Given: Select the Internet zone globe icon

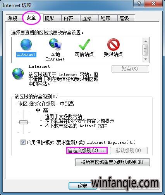Looking at the screenshot, I should click(x=26, y=45).
